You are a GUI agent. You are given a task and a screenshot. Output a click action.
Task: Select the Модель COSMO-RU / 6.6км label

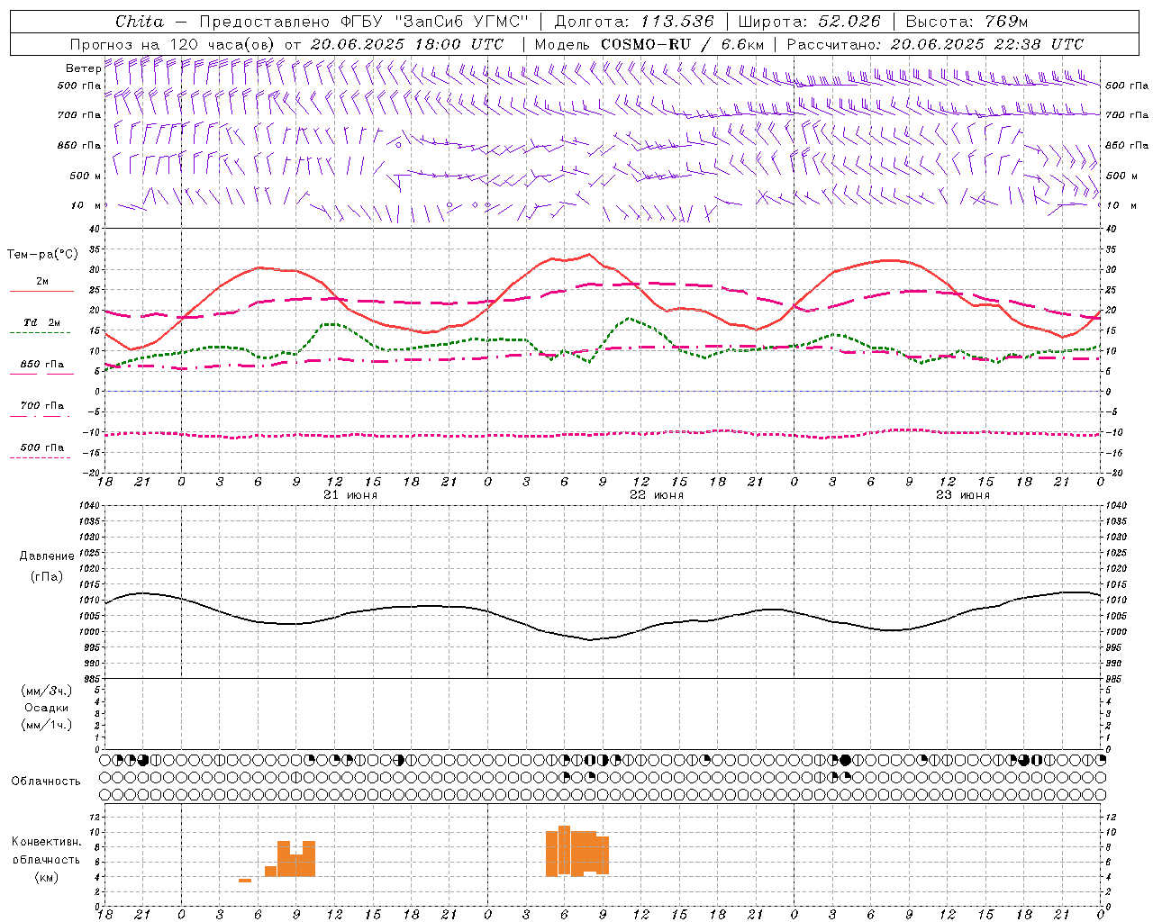point(649,44)
